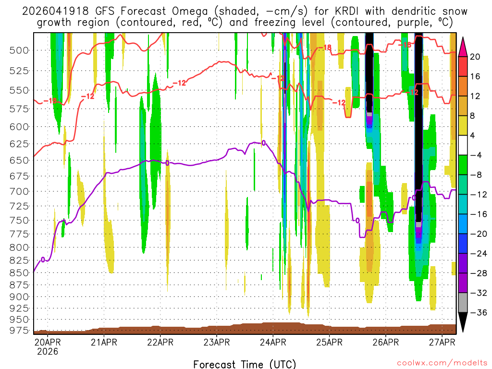Click the colorbar value label -20
Viewport: 492px width, 369px height.
pos(478,234)
